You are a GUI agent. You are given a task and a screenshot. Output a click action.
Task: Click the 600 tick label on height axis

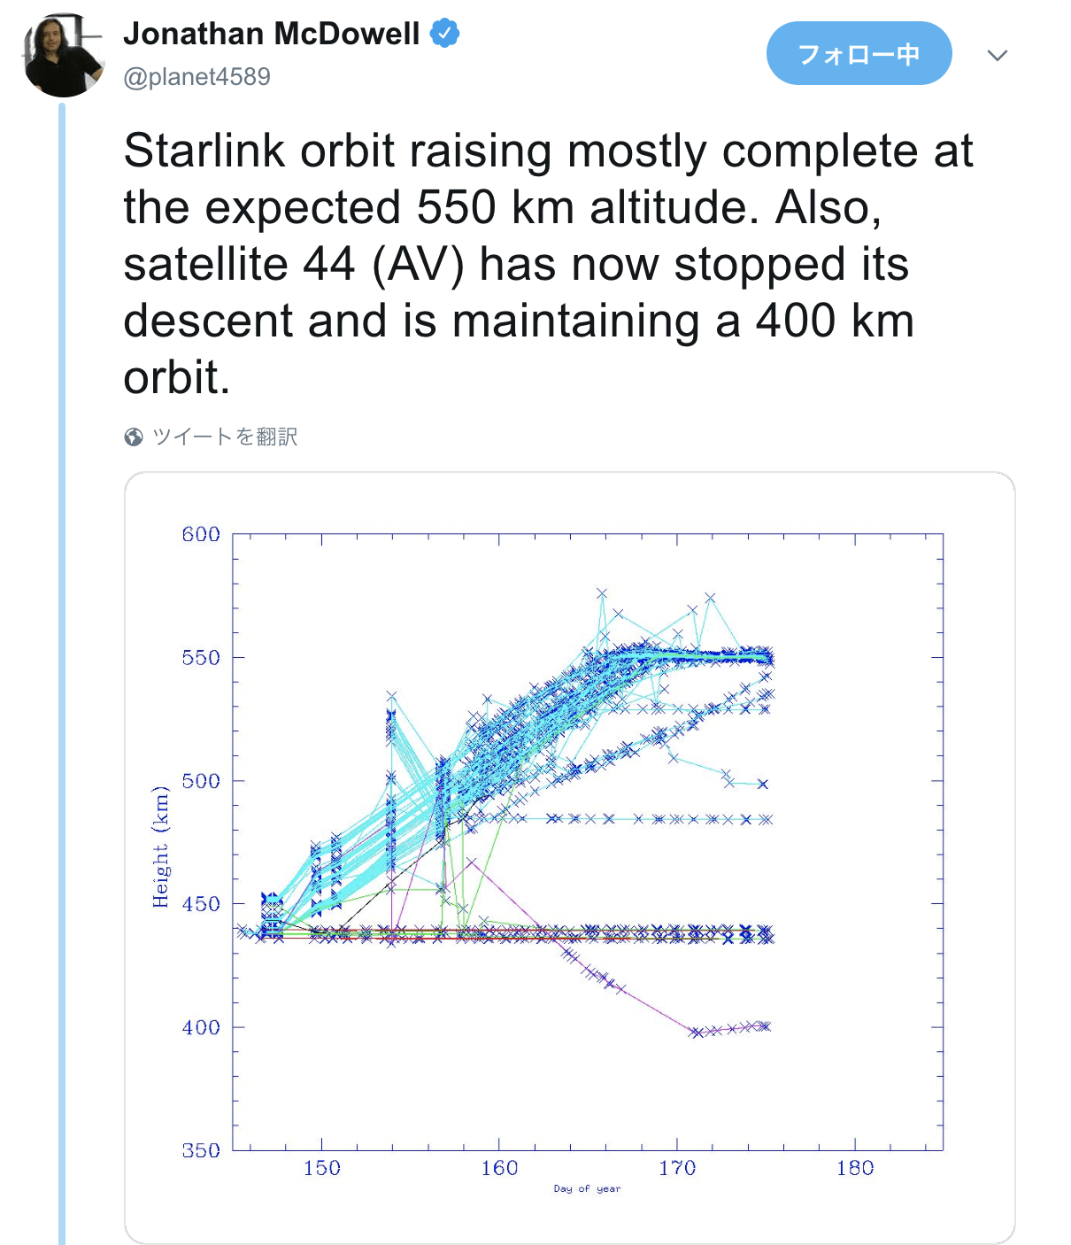tap(201, 534)
